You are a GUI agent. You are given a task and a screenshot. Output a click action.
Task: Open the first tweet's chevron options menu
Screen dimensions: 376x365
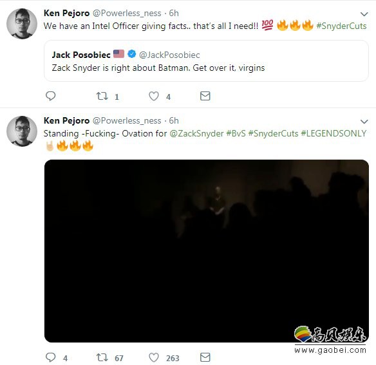click(364, 14)
